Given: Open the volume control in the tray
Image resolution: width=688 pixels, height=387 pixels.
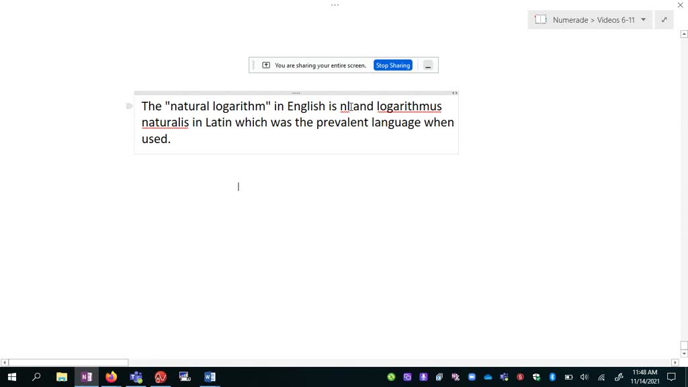Looking at the screenshot, I should pyautogui.click(x=584, y=377).
